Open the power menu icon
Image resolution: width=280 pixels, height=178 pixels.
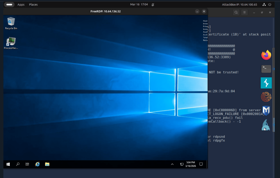(x=270, y=5)
